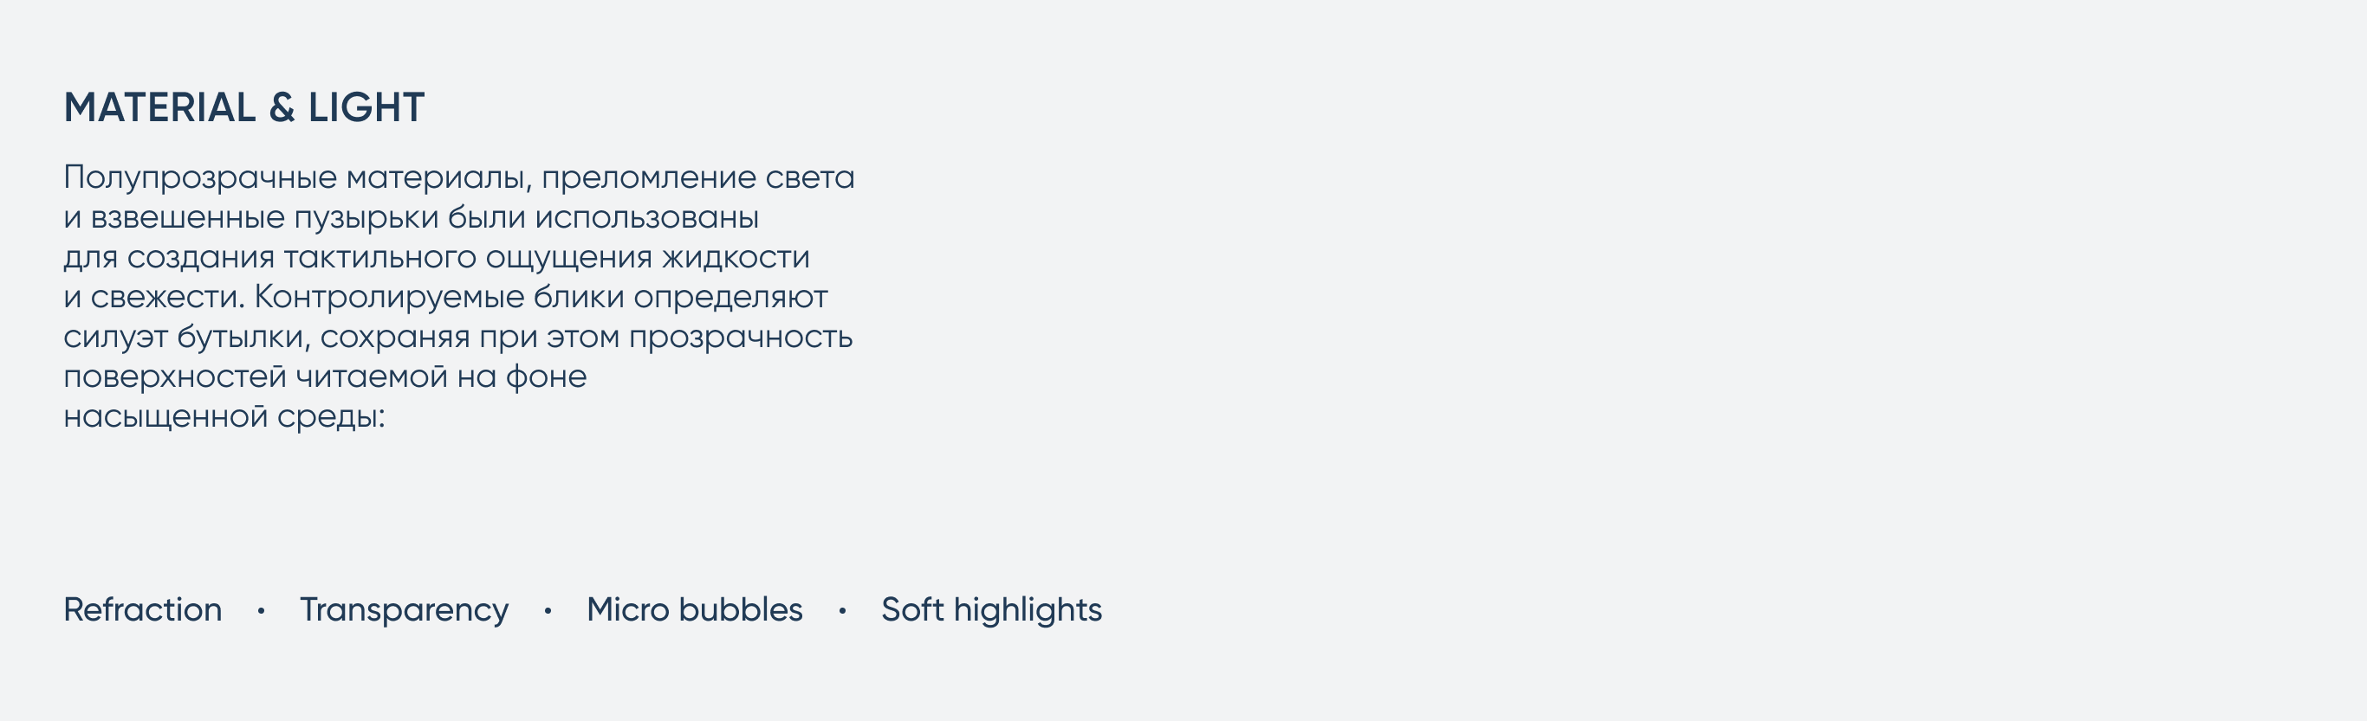Click the phrase преломление света

[697, 178]
